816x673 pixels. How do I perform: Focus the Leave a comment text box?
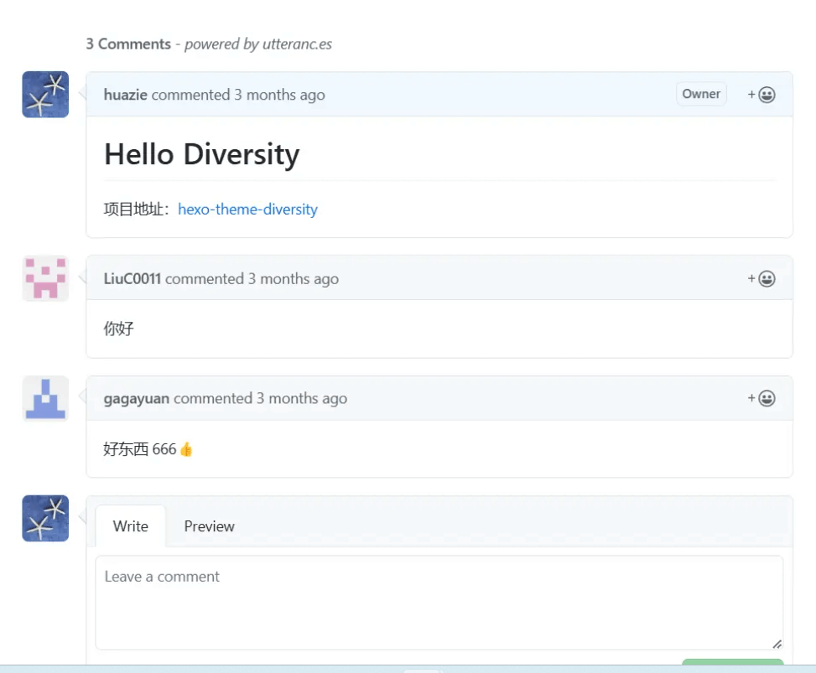[439, 603]
